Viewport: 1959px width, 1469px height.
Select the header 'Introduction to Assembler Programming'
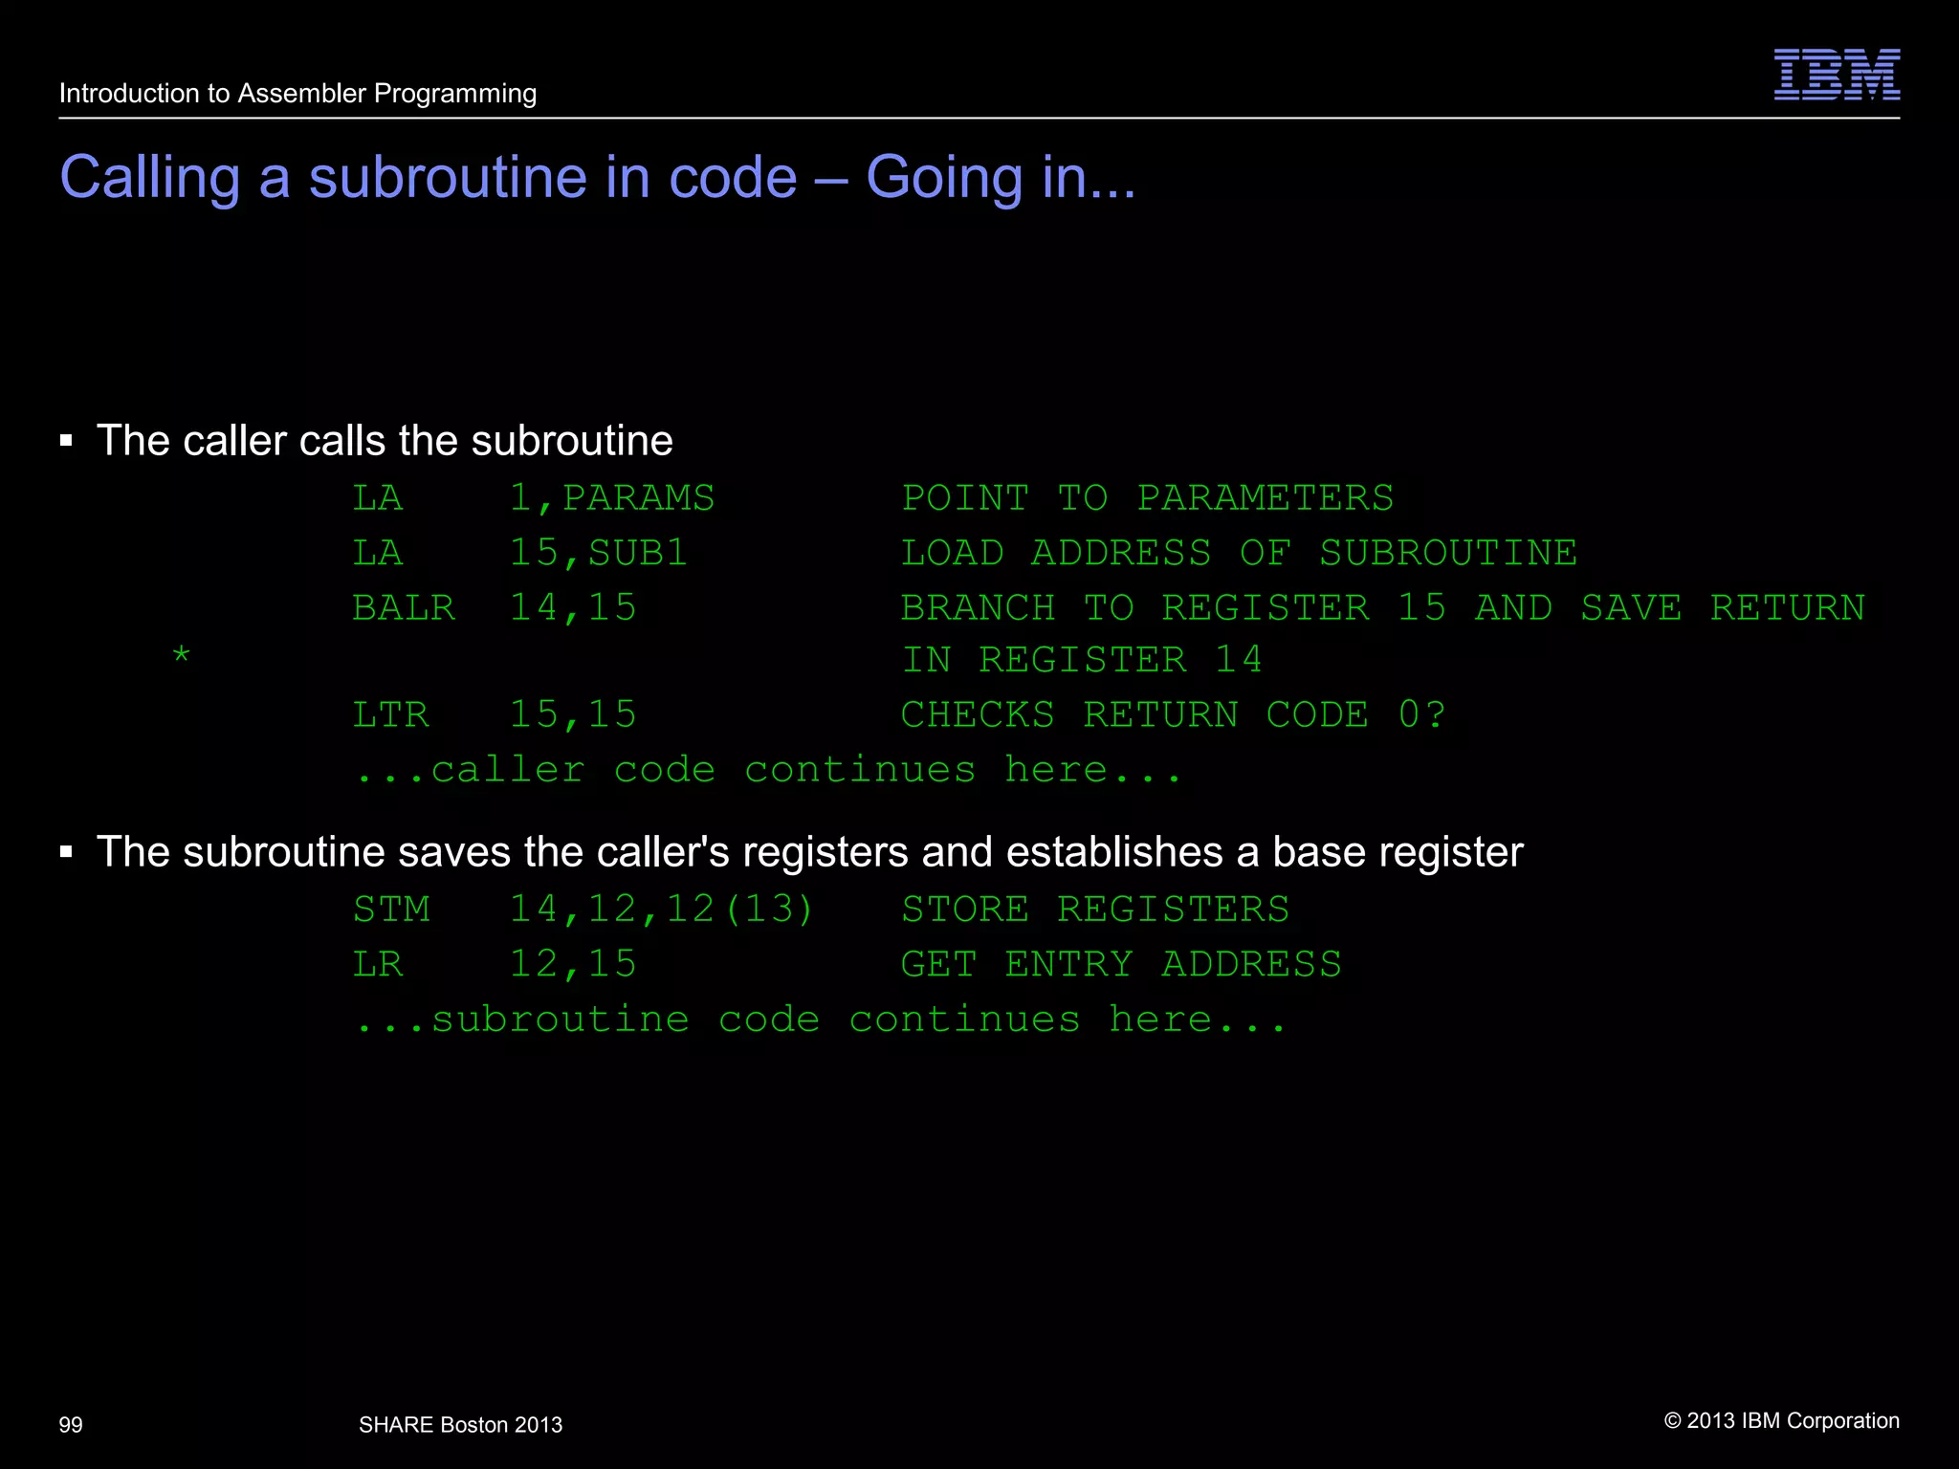[x=297, y=94]
